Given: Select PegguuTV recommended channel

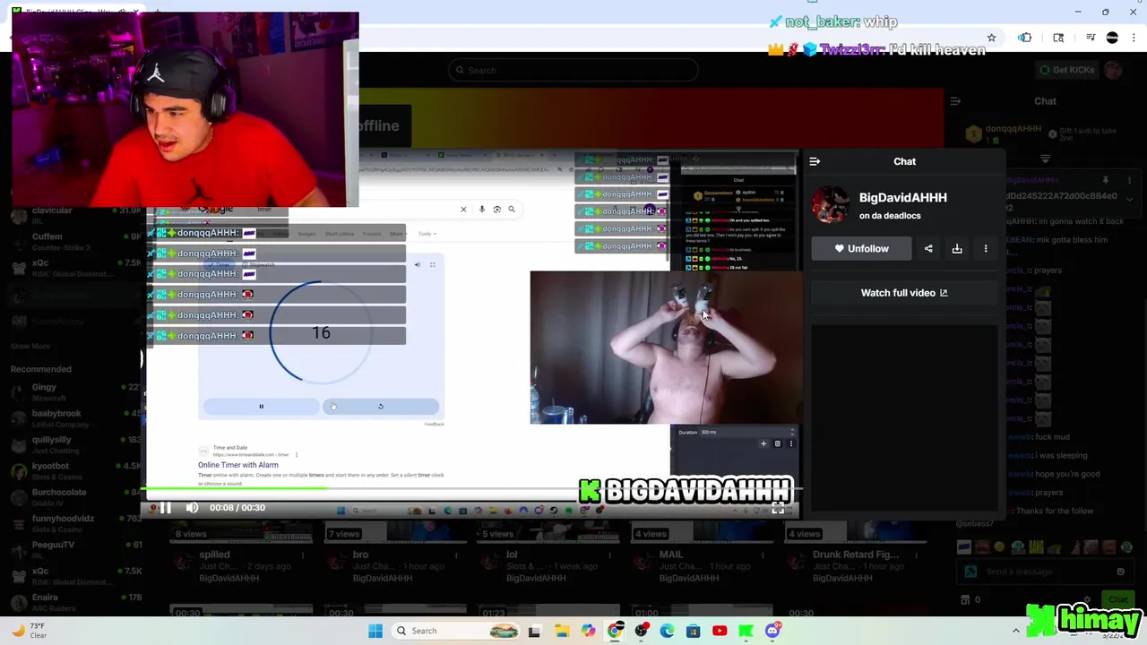Looking at the screenshot, I should click(x=73, y=548).
